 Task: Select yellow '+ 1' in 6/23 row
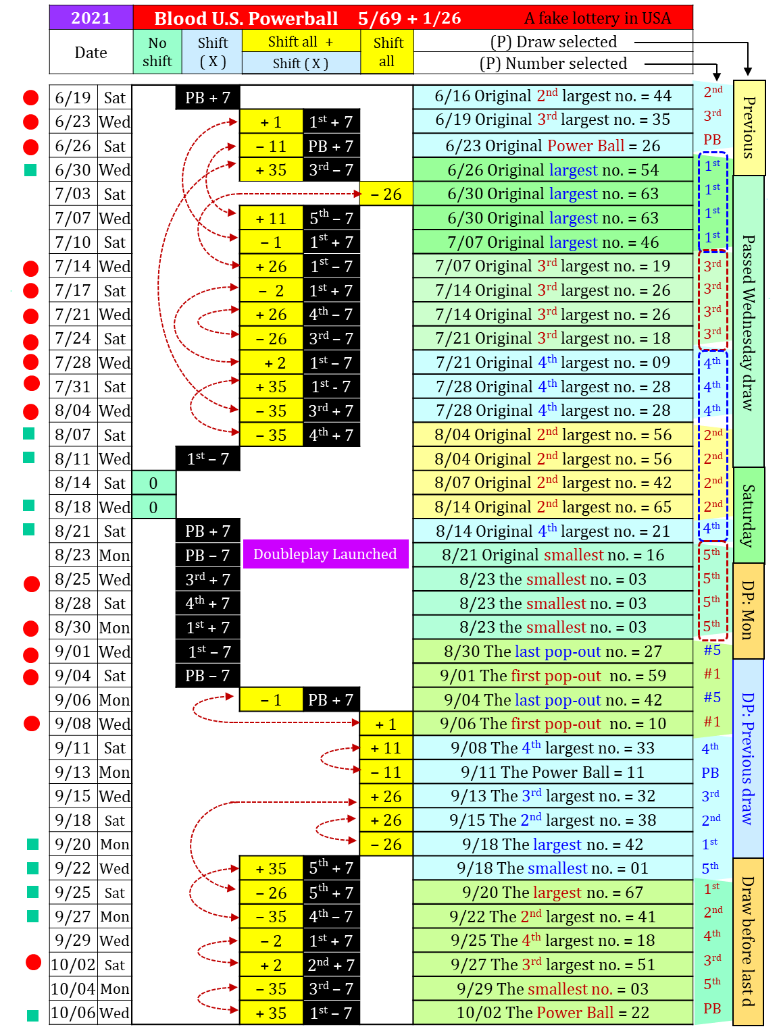271,122
